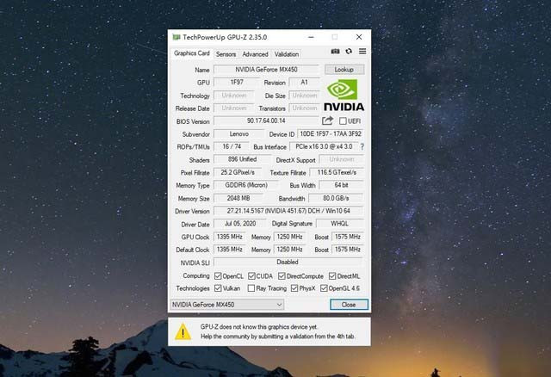The height and width of the screenshot is (377, 551).
Task: Click the Driver Version field
Action: click(x=288, y=211)
